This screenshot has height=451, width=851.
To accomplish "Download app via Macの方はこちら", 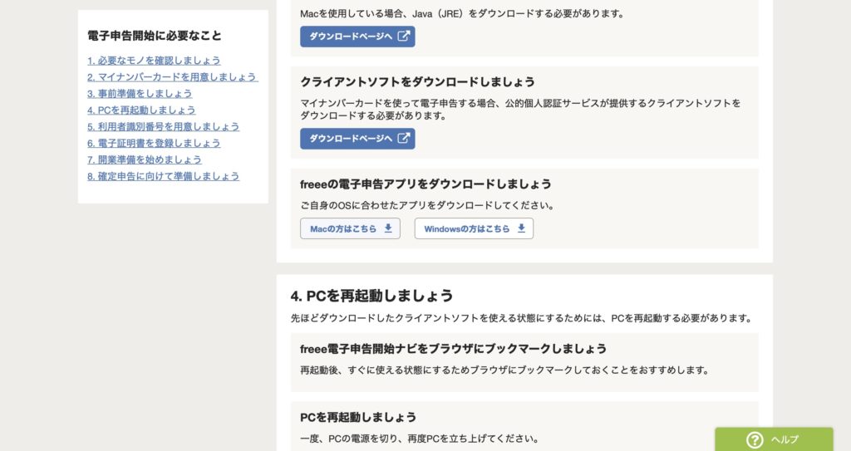I will pos(350,228).
